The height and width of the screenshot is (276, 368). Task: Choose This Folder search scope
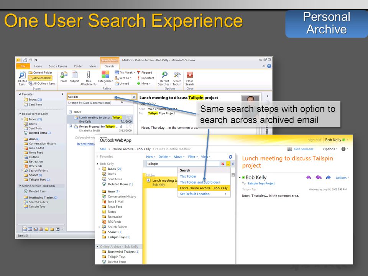[188, 176]
